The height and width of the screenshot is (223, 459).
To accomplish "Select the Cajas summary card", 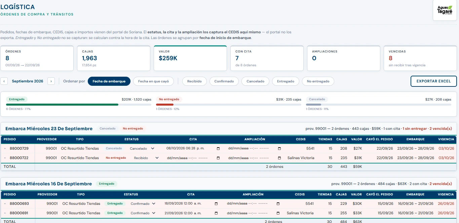I will (x=114, y=58).
